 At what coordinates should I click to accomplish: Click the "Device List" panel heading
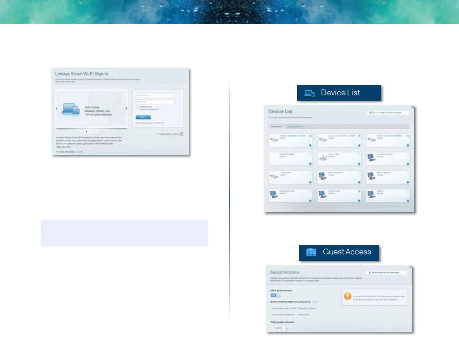click(x=280, y=112)
